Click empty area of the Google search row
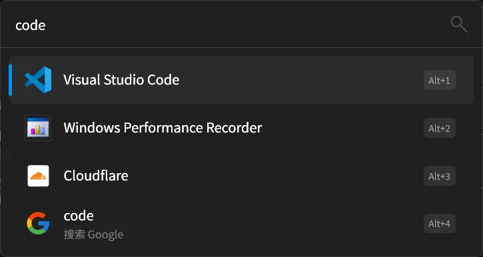The height and width of the screenshot is (257, 483). tap(271, 224)
